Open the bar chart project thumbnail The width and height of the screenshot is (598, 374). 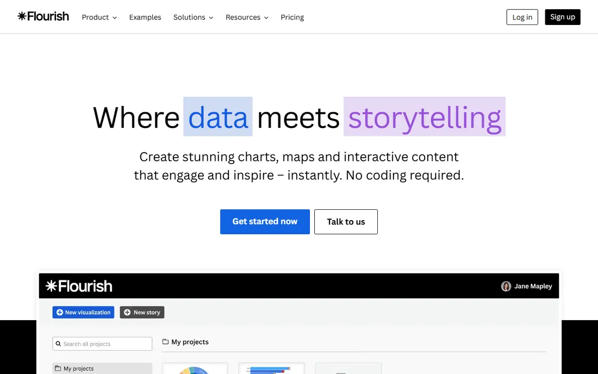pyautogui.click(x=271, y=369)
